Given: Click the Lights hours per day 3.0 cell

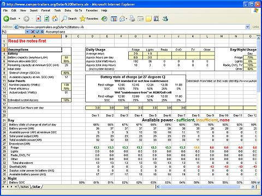Looking at the screenshot, I should (150, 58).
